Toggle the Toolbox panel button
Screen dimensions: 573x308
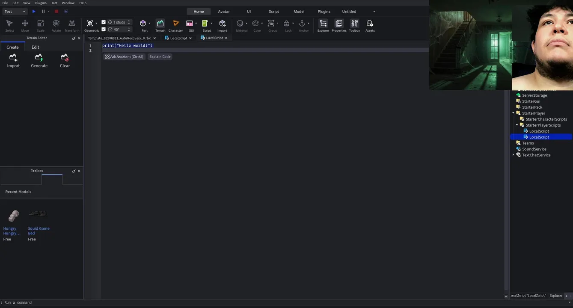[354, 25]
